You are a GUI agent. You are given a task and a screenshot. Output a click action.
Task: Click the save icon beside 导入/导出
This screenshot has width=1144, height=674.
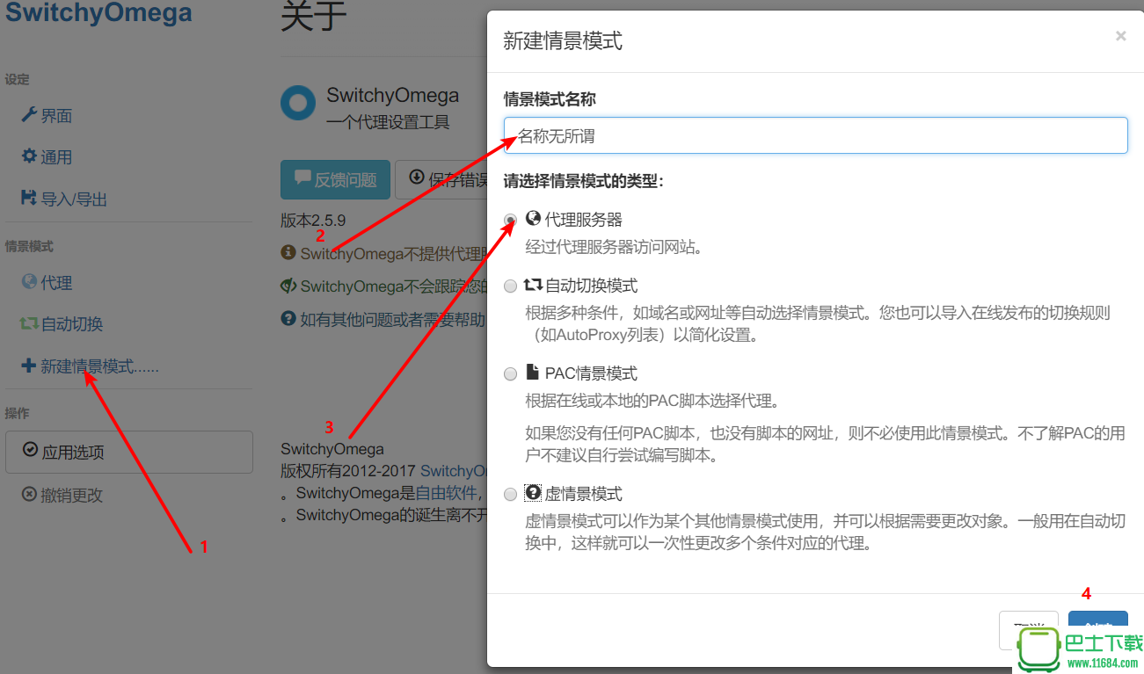(29, 199)
